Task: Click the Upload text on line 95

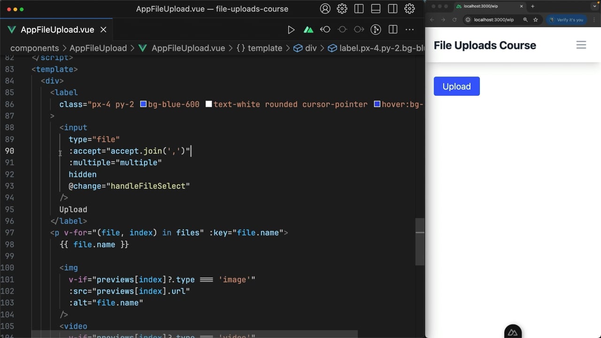Action: [x=73, y=209]
